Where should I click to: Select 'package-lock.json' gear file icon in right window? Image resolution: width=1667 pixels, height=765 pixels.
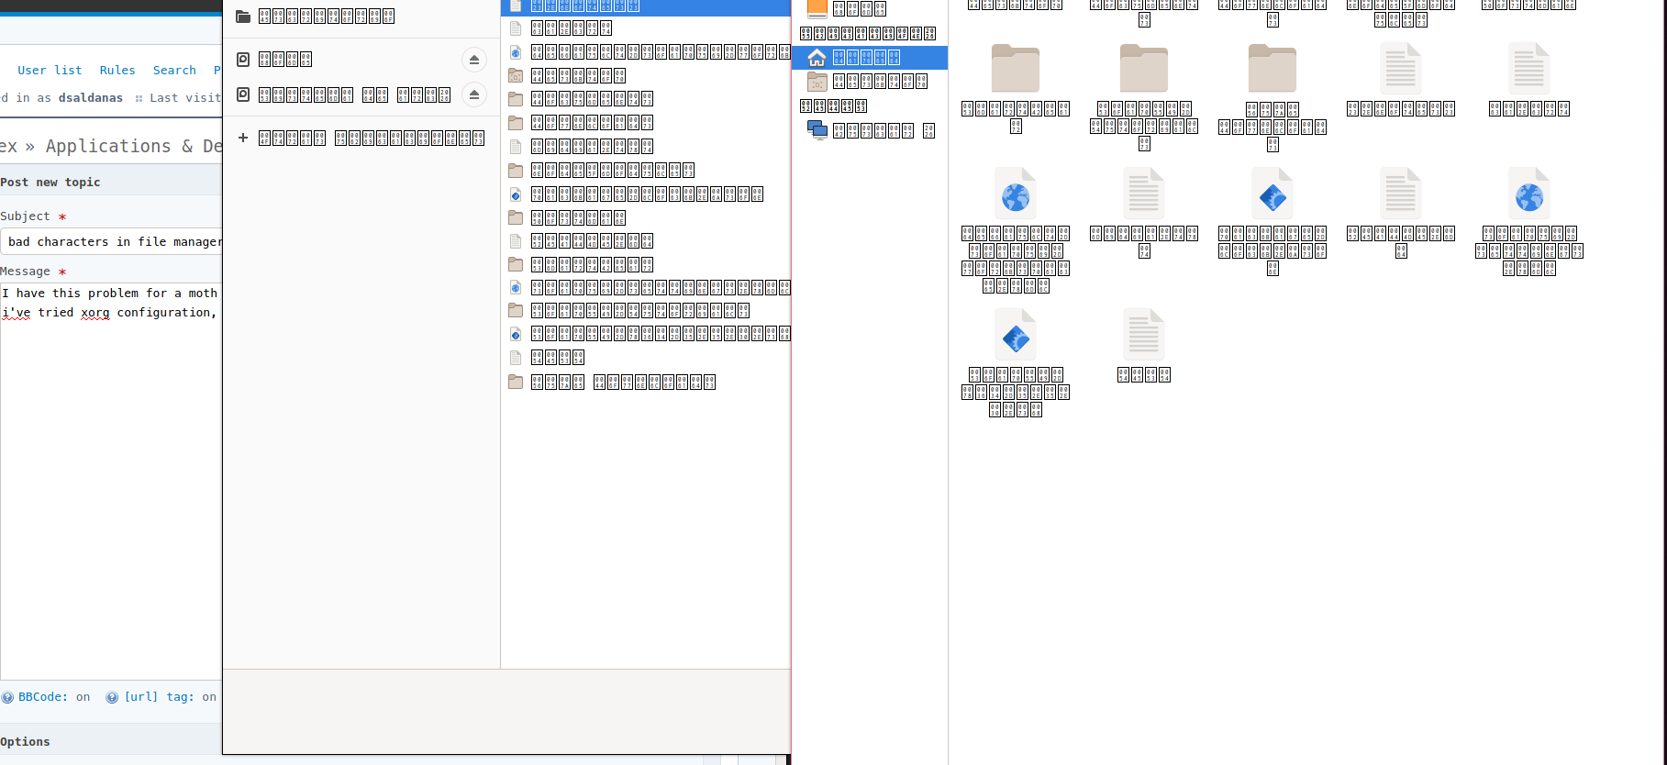(x=1272, y=194)
